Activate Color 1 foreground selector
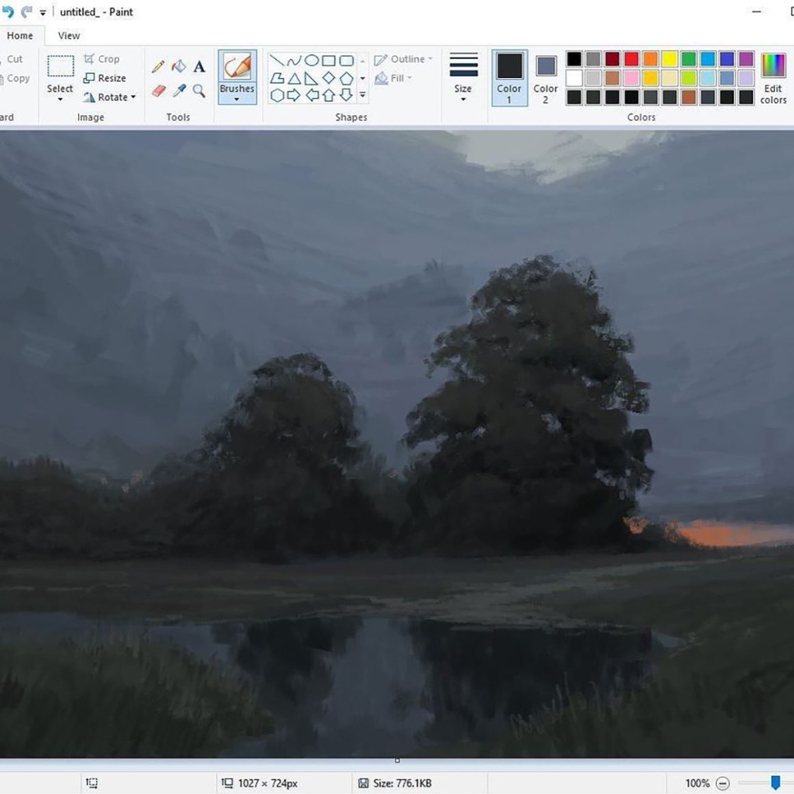The height and width of the screenshot is (794, 794). [x=509, y=77]
